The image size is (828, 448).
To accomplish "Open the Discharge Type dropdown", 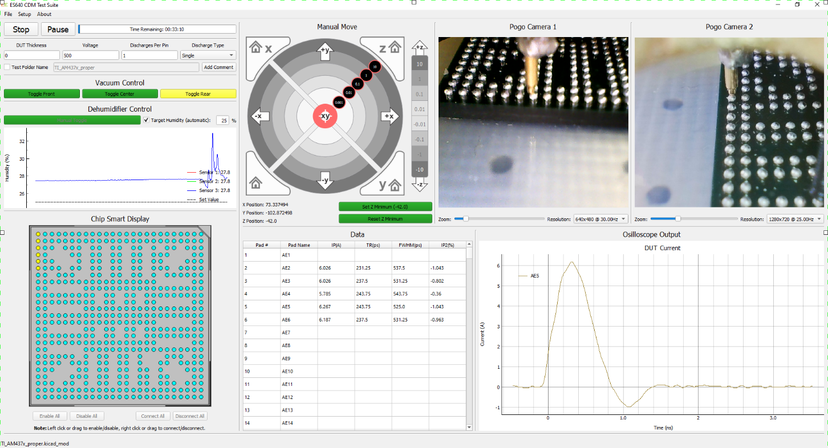I will tap(208, 55).
